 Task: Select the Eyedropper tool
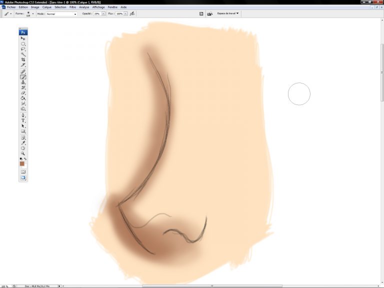point(23,142)
